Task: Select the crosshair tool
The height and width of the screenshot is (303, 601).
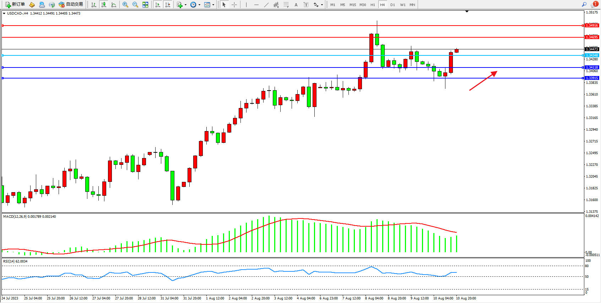Action: click(234, 5)
